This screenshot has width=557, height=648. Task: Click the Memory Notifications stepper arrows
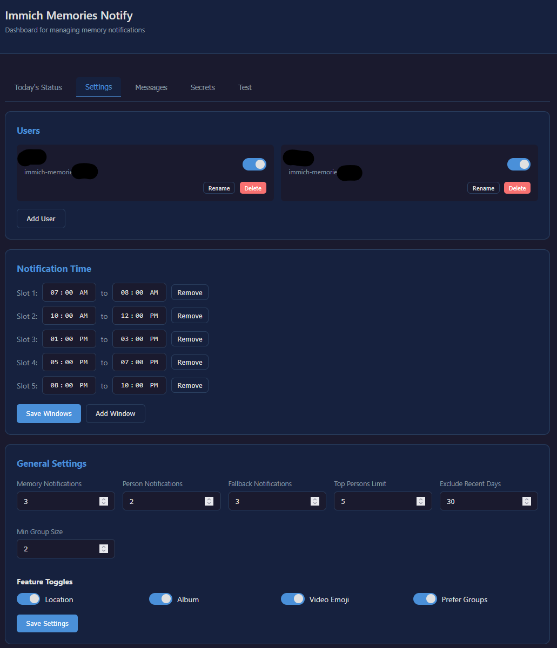click(x=104, y=501)
